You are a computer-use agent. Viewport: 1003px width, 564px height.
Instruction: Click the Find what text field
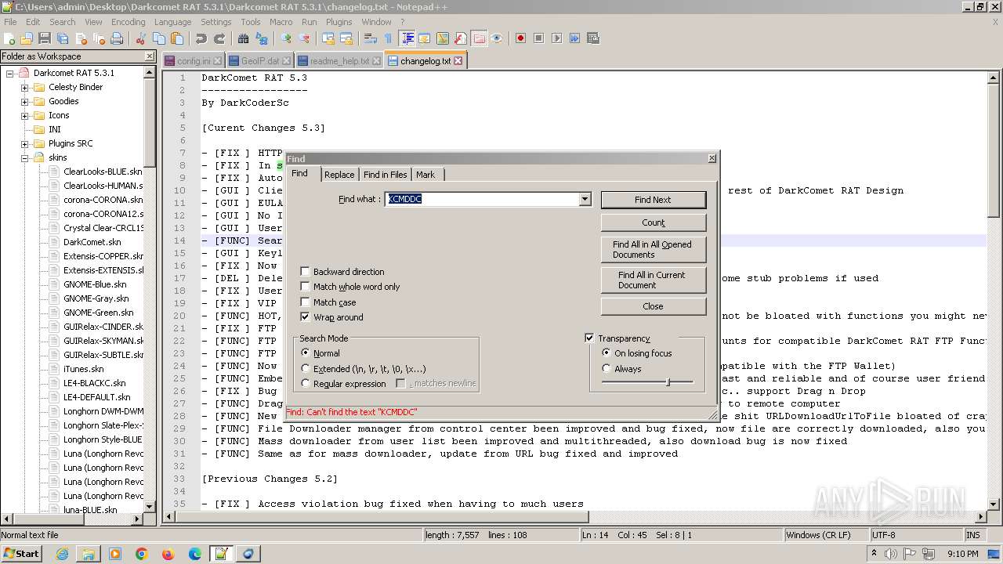(x=482, y=200)
